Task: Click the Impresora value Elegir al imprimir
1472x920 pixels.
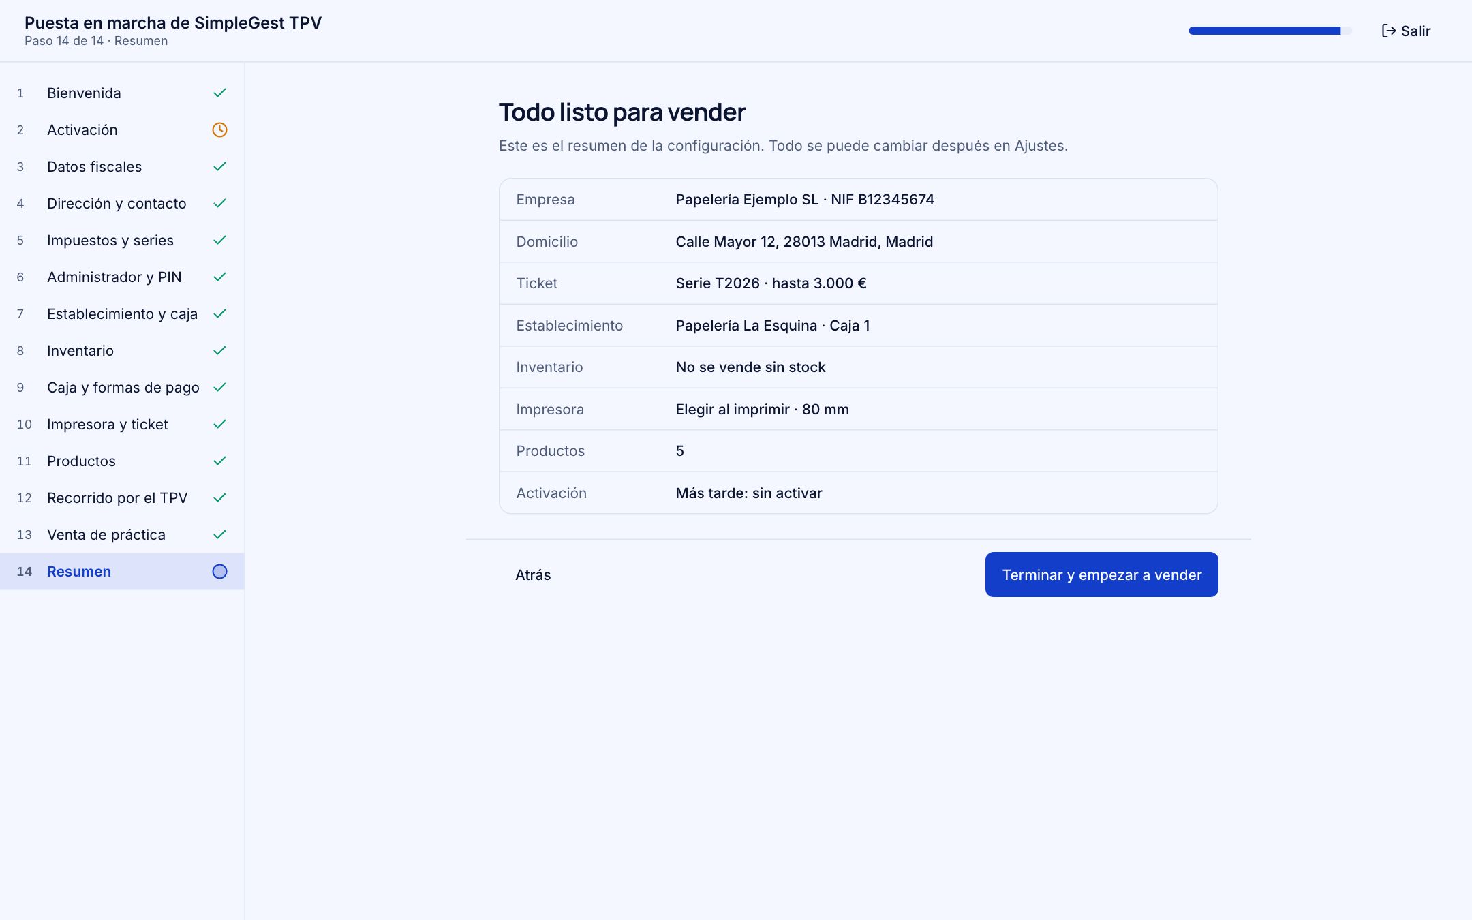Action: tap(762, 410)
